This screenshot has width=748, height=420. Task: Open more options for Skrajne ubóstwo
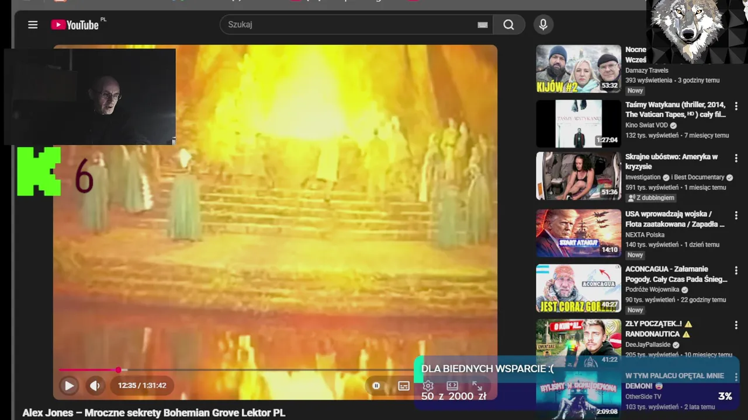[x=736, y=159]
